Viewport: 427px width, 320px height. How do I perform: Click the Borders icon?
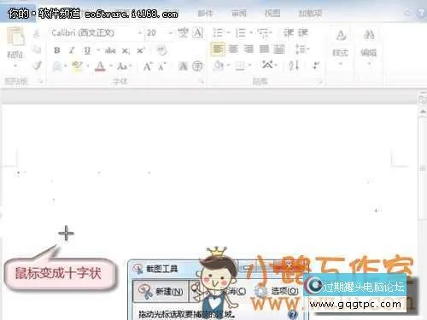click(x=240, y=66)
